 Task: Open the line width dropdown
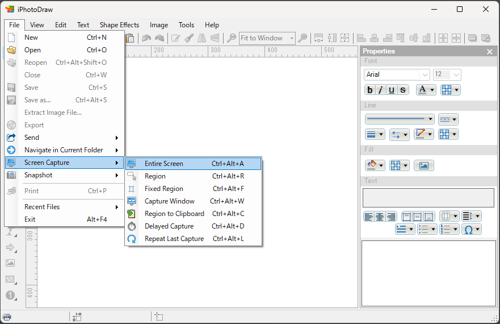click(x=375, y=135)
